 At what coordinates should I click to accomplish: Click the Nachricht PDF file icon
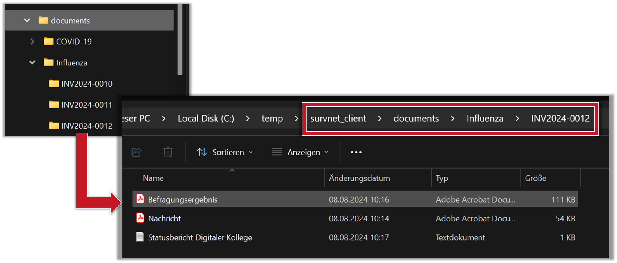pos(140,218)
